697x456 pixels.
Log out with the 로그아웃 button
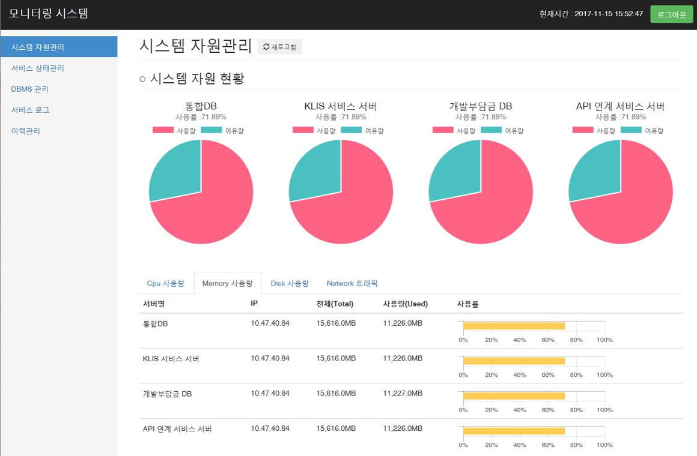[671, 14]
